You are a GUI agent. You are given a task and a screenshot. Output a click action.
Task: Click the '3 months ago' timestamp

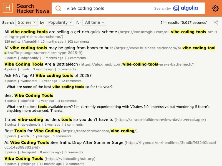pos(43,69)
